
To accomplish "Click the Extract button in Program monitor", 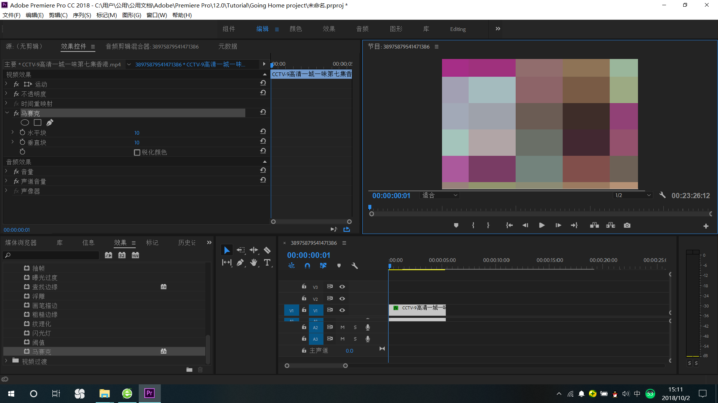I will pos(611,225).
